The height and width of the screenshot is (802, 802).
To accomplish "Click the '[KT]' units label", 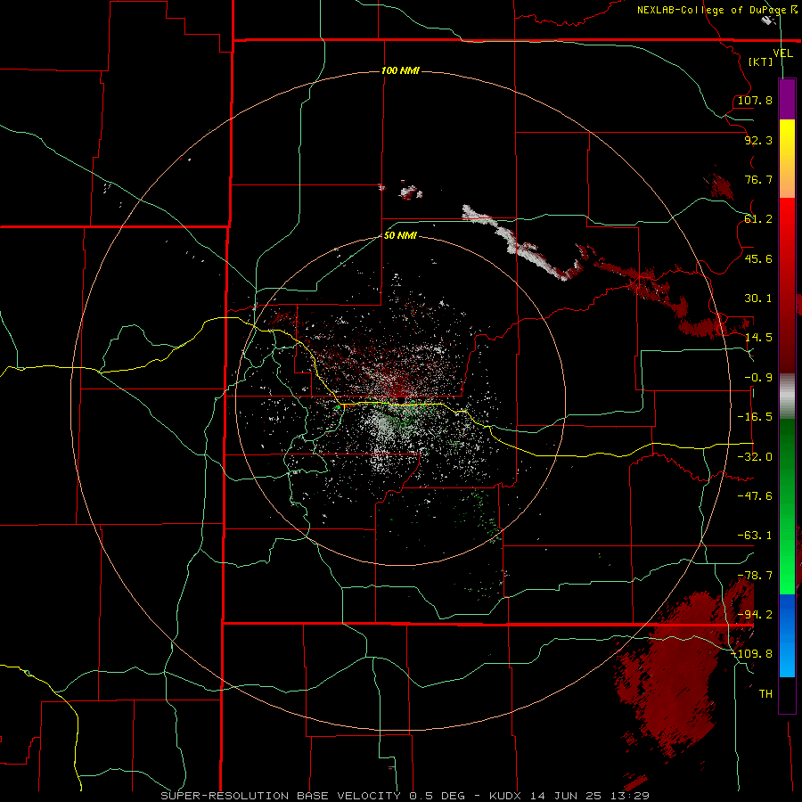I will pyautogui.click(x=761, y=61).
